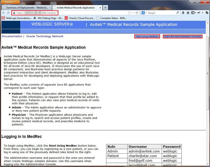210x167 pixels.
Task: Click the Admin role cell
Action: 117,151
